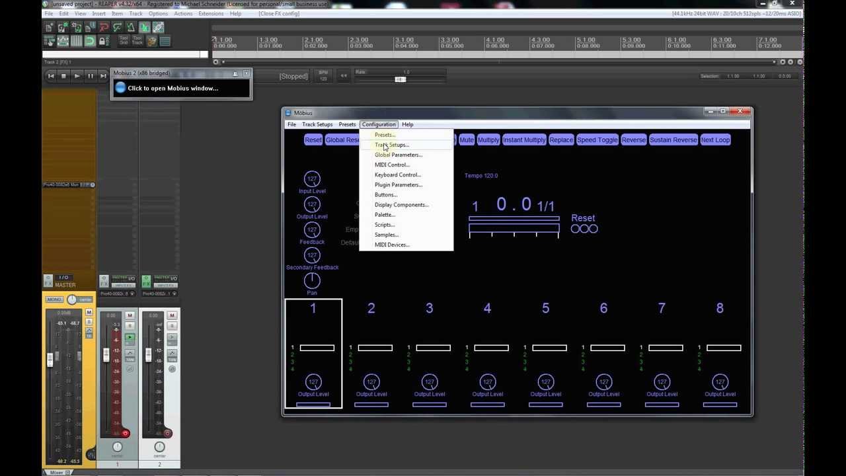
Task: Solo the Master track with S button
Action: (x=89, y=321)
